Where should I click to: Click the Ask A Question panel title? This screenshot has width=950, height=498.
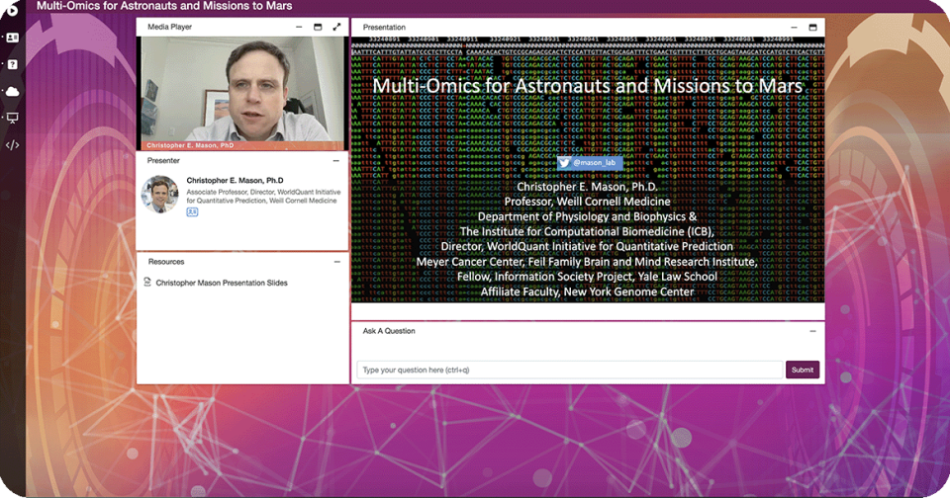coord(389,331)
